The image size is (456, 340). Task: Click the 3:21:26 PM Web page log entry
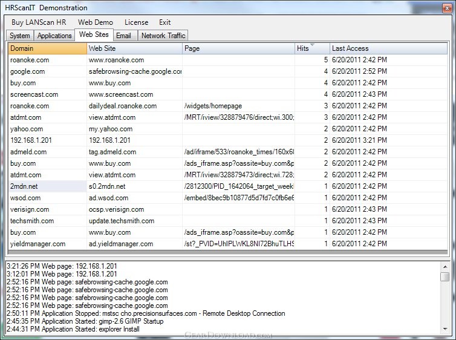(62, 266)
